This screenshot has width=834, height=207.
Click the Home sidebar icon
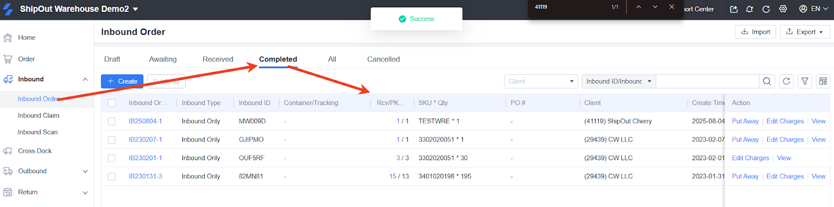[x=8, y=37]
